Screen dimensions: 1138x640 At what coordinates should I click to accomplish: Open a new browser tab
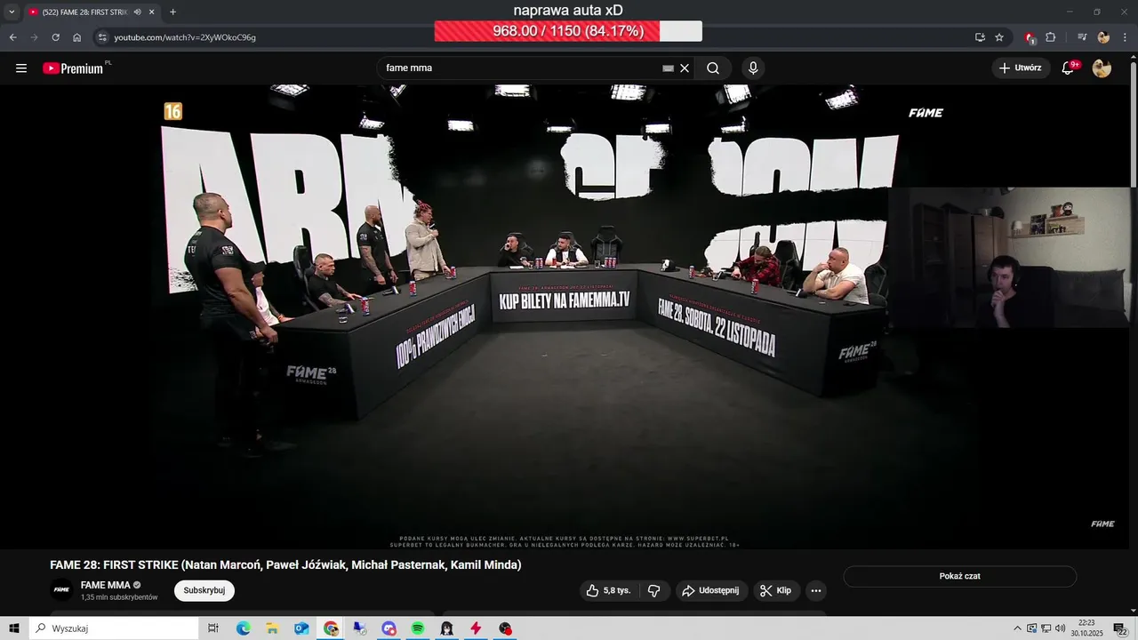[x=172, y=12]
